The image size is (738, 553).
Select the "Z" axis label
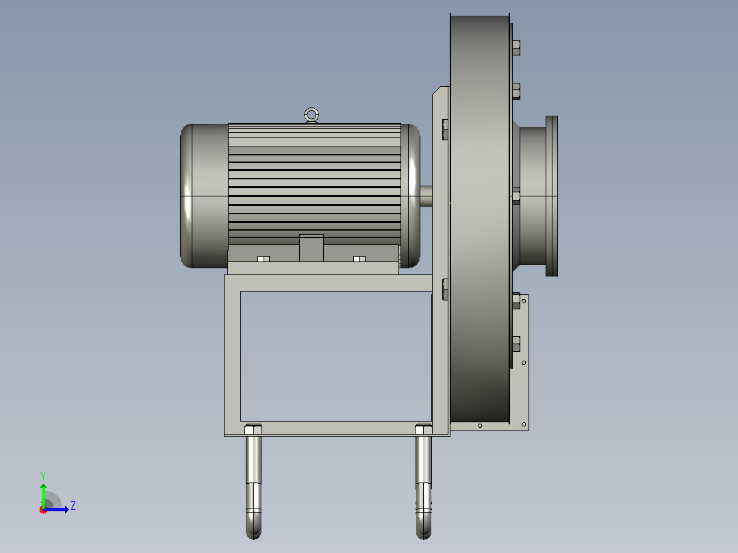tap(73, 506)
